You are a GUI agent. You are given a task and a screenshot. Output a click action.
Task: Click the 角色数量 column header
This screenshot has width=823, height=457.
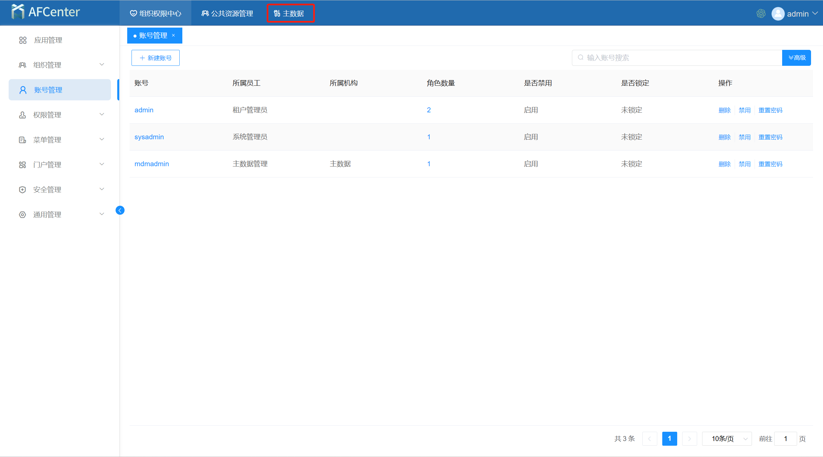tap(441, 83)
